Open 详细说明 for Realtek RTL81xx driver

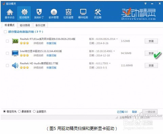pos(38,43)
